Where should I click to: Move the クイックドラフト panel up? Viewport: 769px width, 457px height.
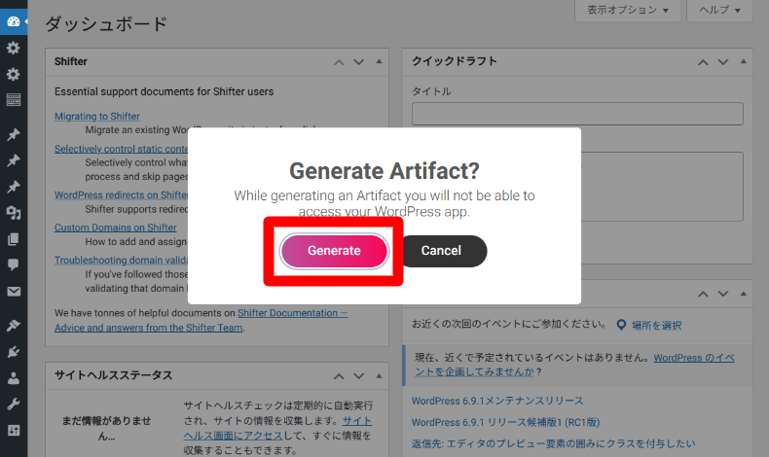[x=703, y=62]
